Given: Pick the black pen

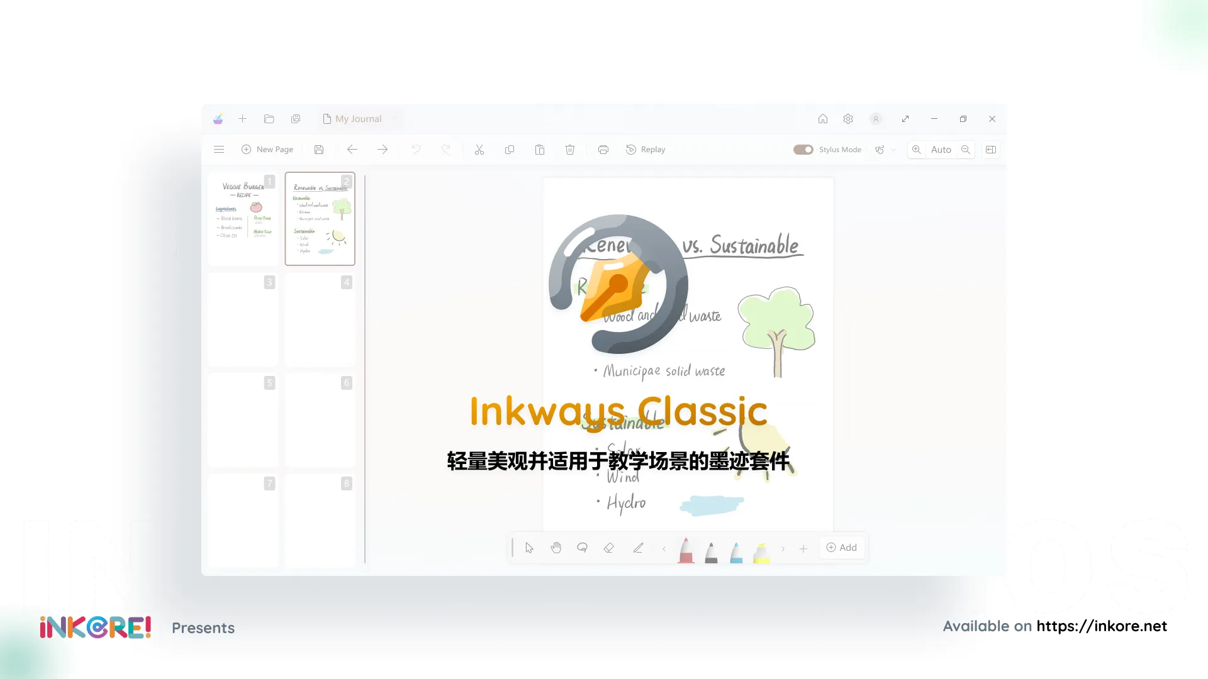Looking at the screenshot, I should 711,552.
